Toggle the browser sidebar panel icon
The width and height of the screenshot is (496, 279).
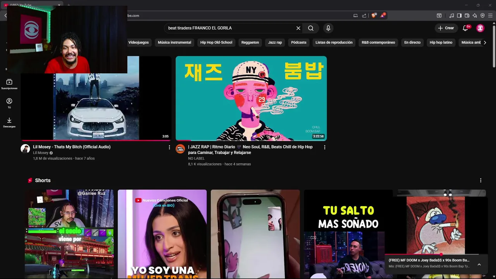[459, 15]
